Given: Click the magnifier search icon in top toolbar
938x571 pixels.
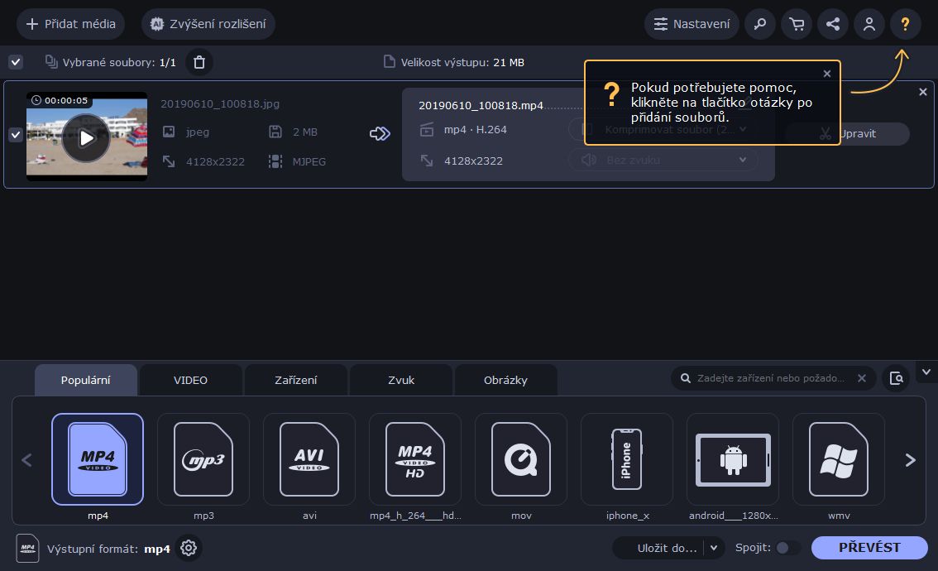Looking at the screenshot, I should tap(760, 24).
